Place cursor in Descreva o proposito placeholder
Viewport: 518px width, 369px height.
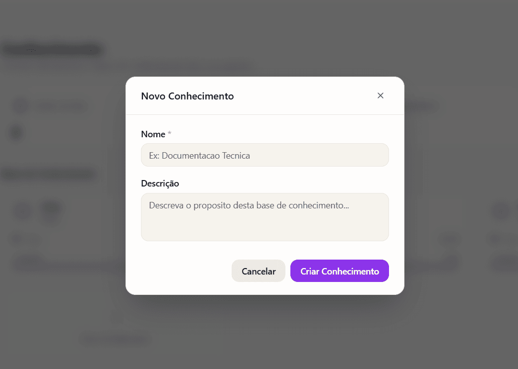pos(249,205)
